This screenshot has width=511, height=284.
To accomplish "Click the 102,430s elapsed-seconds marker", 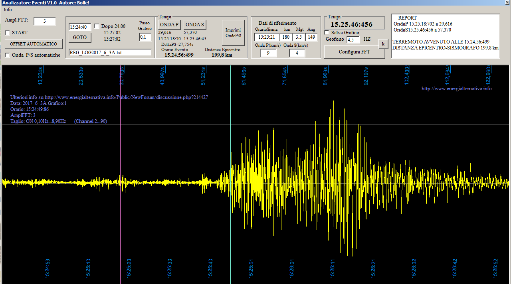I will point(407,75).
